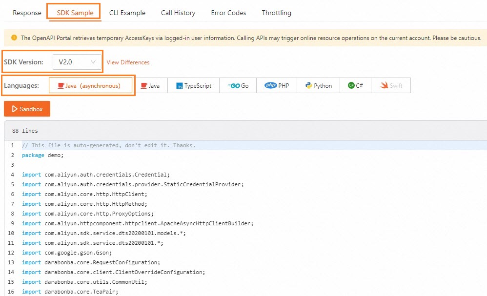
Task: Click the Java (asynchronous) cup icon
Action: coord(61,86)
